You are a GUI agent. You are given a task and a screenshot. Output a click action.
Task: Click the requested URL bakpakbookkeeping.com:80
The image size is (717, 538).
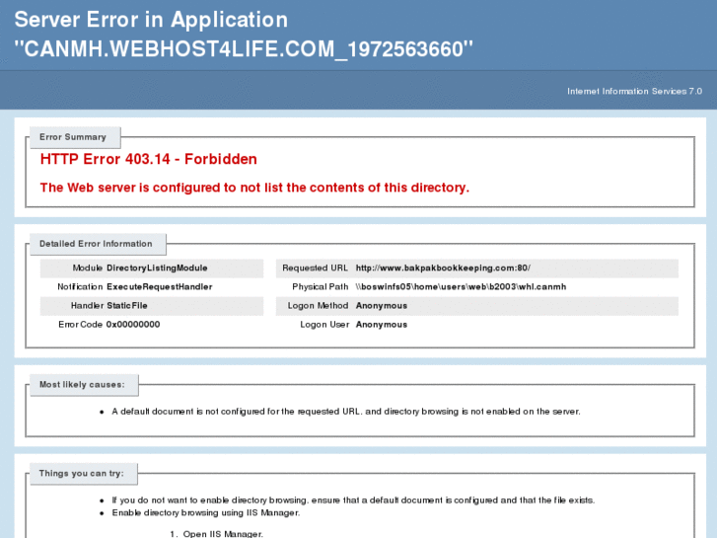(443, 268)
